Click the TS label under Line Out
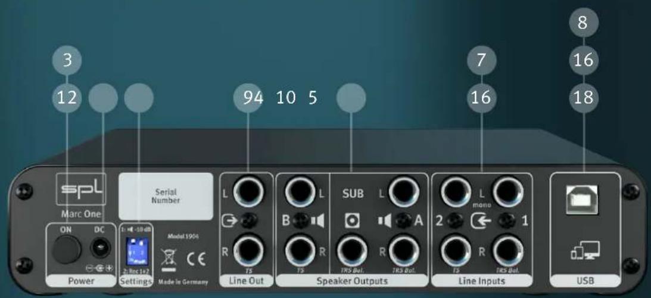 (x=248, y=271)
